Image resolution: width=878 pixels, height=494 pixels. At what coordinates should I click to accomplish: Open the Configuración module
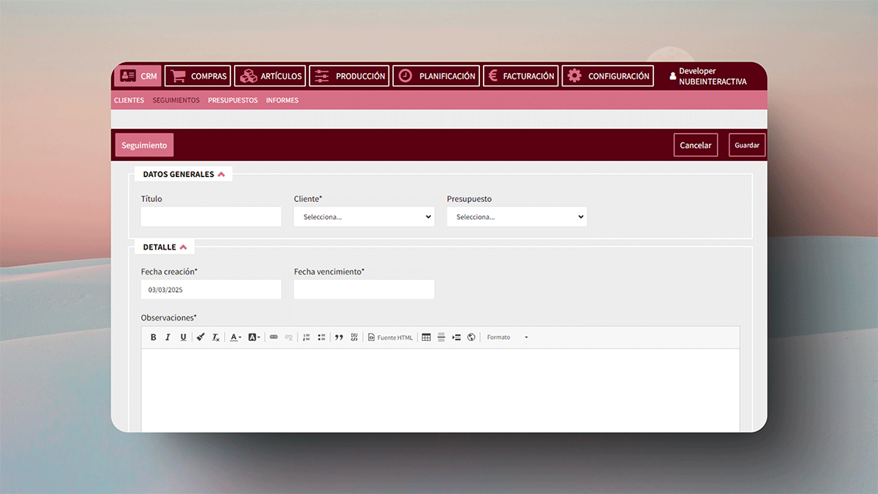[607, 75]
